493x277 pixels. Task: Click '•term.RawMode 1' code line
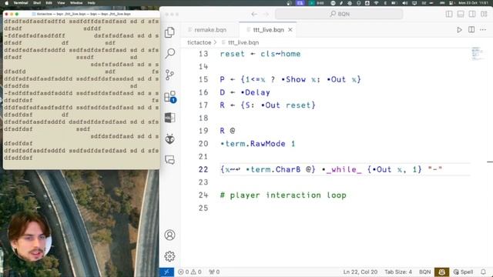tap(257, 144)
